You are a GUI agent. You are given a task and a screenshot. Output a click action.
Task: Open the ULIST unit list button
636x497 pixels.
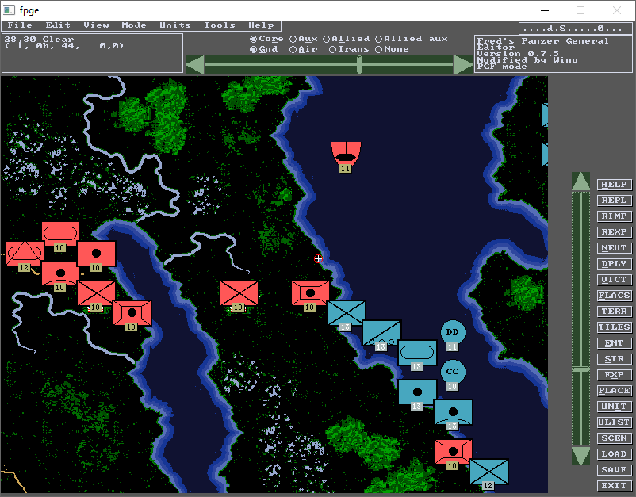[614, 422]
